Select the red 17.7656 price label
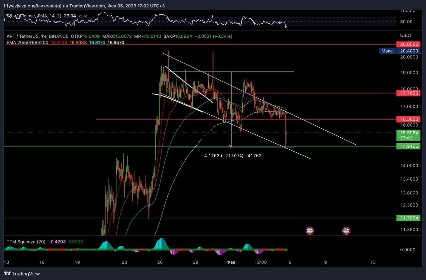 409,93
